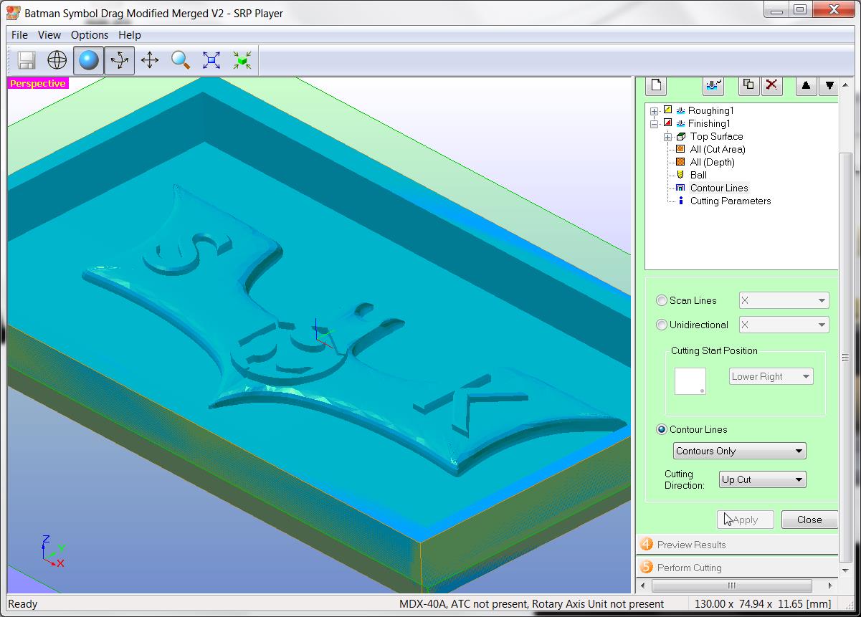Click the Top Surface box icon
The width and height of the screenshot is (861, 617).
(681, 136)
